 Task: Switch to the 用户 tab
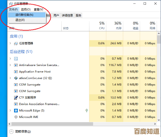[x=56, y=16]
